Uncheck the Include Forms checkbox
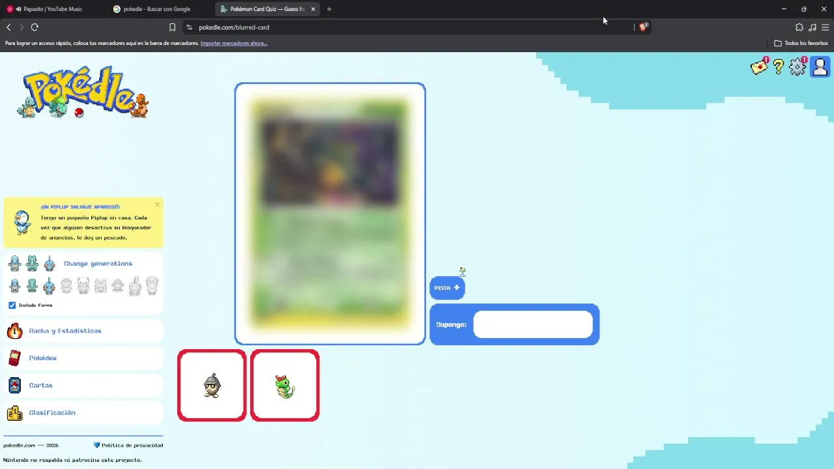 coord(12,305)
